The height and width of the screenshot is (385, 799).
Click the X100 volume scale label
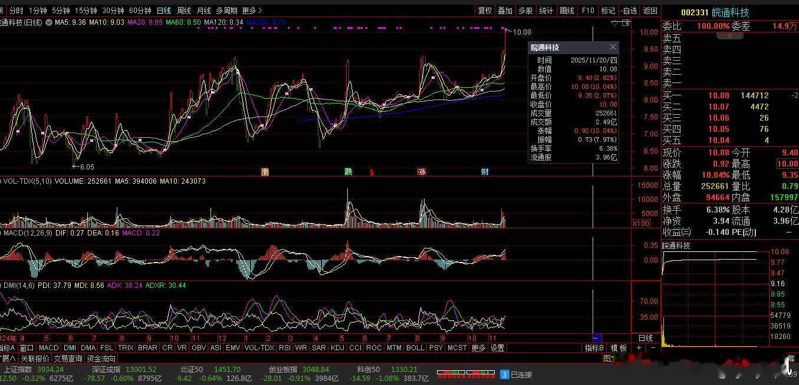[x=641, y=223]
